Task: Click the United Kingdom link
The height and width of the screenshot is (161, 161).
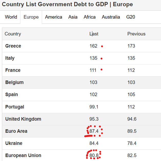Action: pyautogui.click(x=23, y=119)
